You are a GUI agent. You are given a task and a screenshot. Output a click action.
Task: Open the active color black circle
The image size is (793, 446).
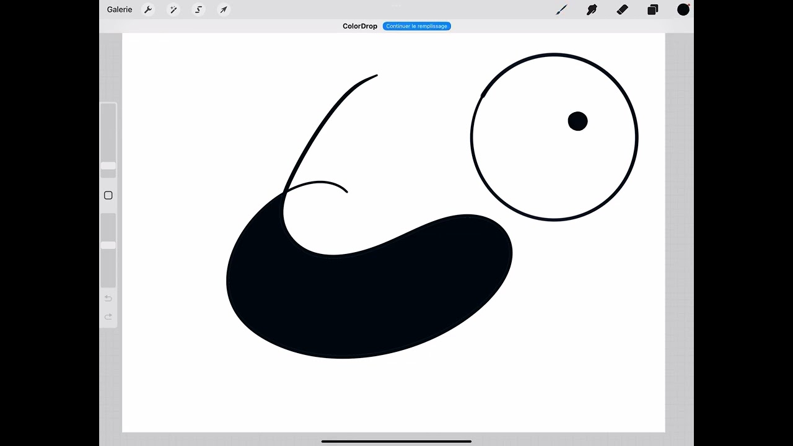(x=683, y=9)
